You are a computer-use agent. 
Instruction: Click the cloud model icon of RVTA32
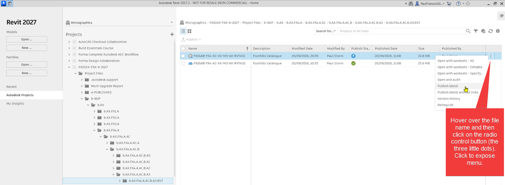[x=190, y=63]
